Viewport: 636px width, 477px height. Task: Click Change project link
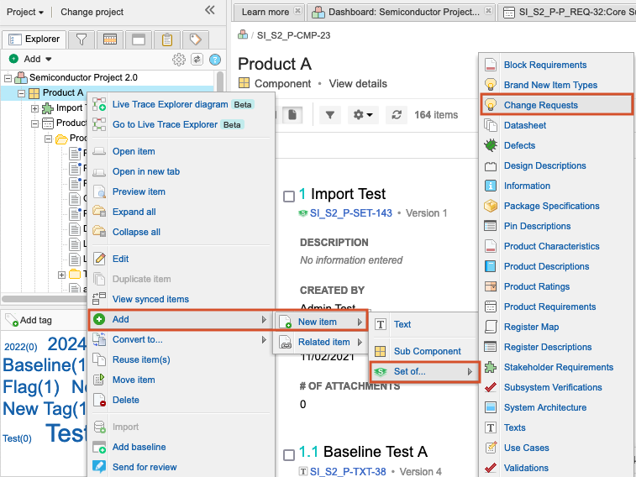[x=92, y=12]
